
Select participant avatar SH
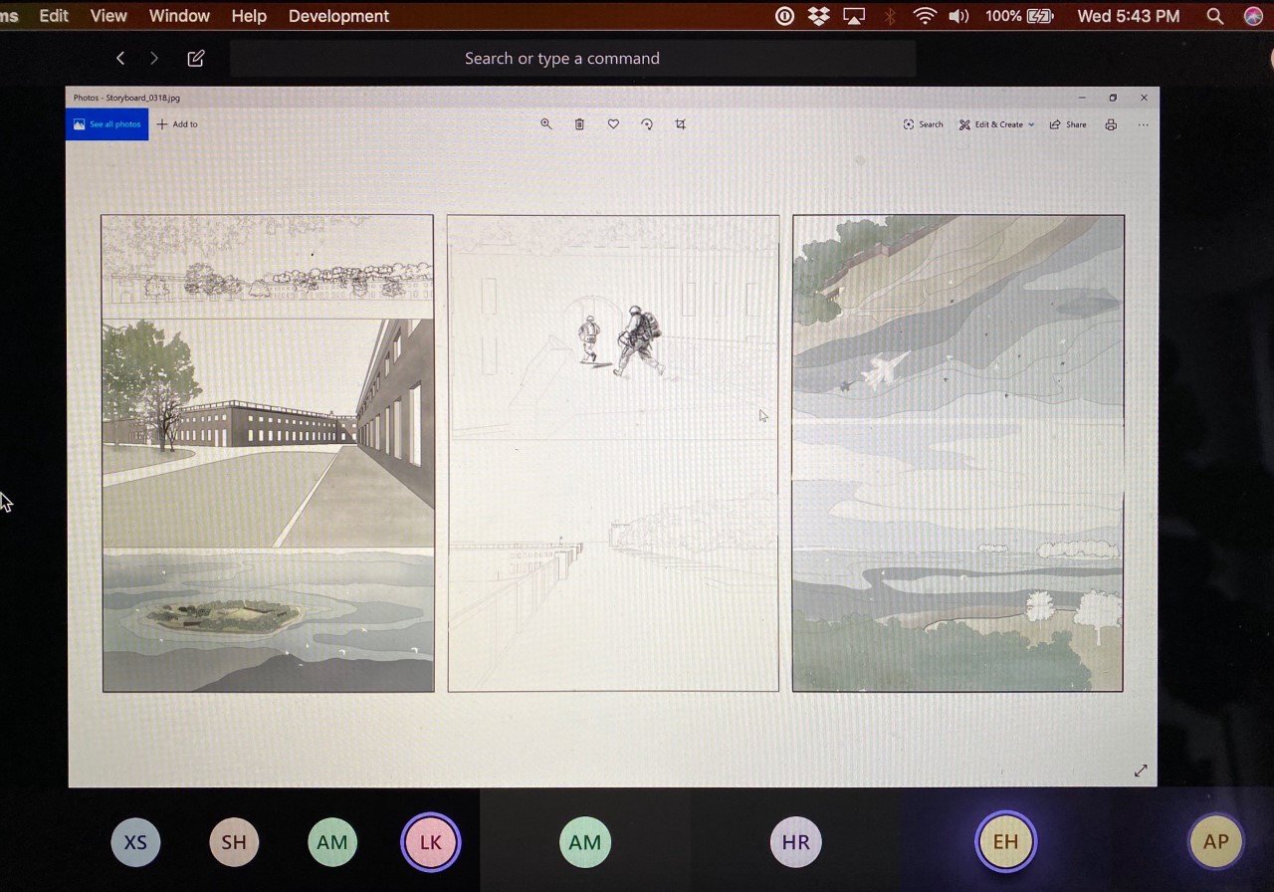[234, 842]
